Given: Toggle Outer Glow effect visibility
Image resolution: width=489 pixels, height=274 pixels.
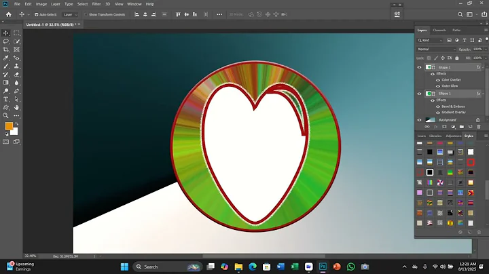Looking at the screenshot, I should [438, 86].
